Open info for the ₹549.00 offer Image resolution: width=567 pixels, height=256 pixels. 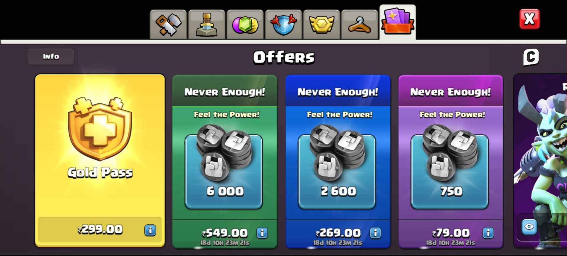262,233
